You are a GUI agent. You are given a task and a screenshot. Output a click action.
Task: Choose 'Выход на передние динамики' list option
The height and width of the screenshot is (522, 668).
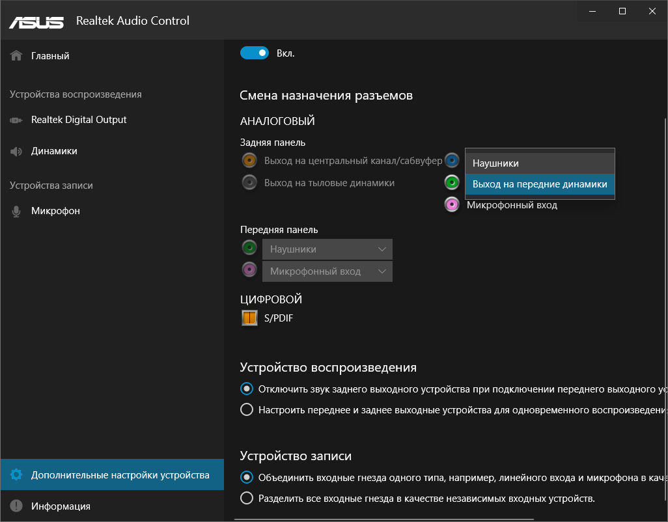540,184
